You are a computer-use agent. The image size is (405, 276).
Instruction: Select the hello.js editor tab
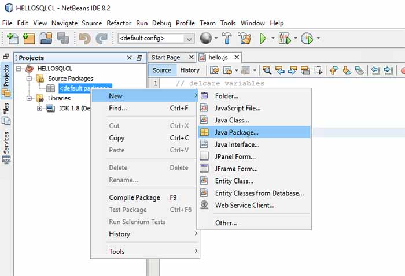218,58
